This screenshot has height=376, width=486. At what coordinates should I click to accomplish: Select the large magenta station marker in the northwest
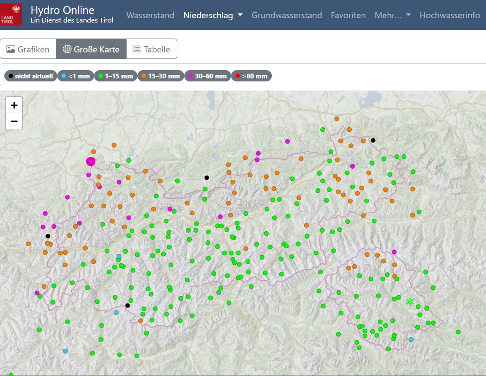pyautogui.click(x=90, y=161)
